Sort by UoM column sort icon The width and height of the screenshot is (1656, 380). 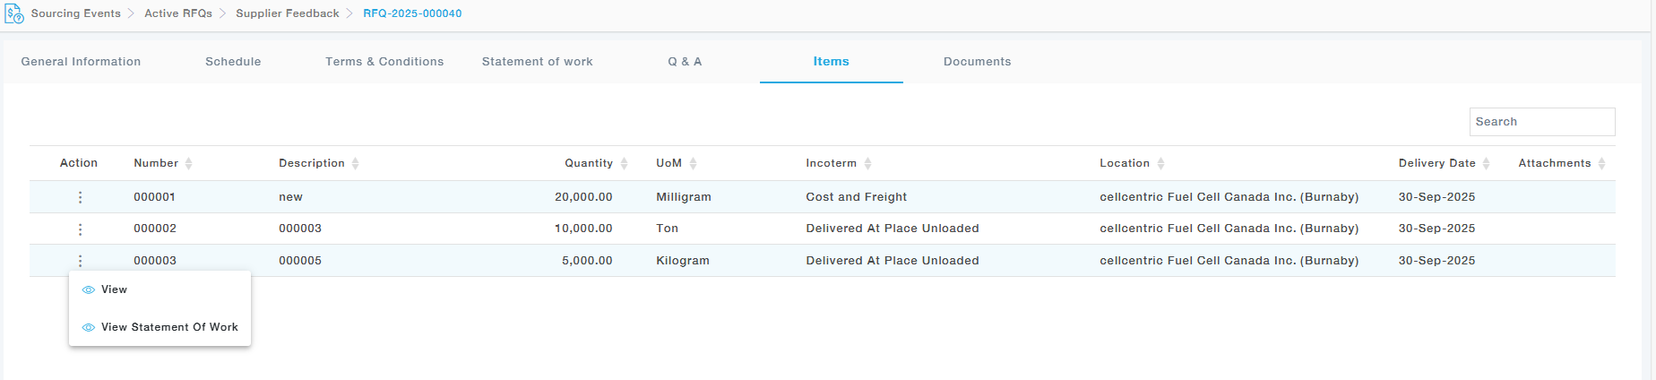(x=693, y=163)
